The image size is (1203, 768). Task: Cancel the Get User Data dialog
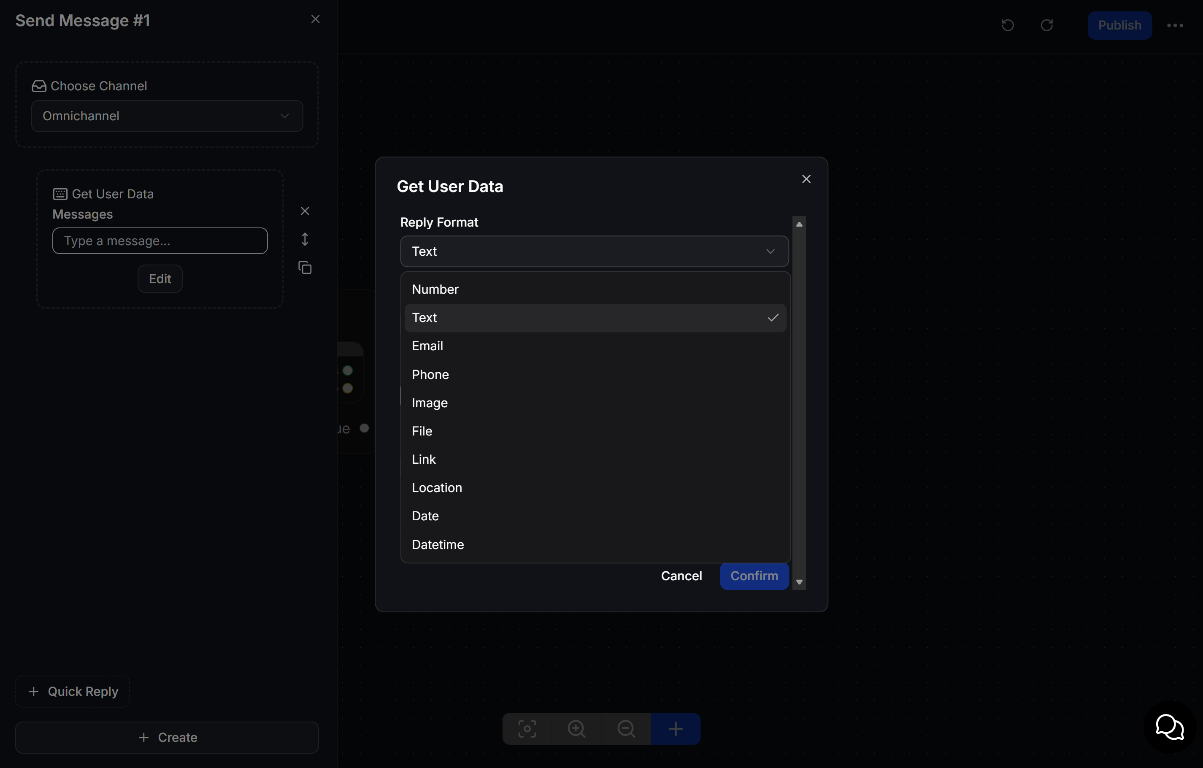coord(681,576)
